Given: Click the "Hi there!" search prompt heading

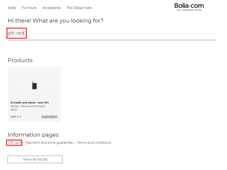Looking at the screenshot, I should tap(56, 20).
